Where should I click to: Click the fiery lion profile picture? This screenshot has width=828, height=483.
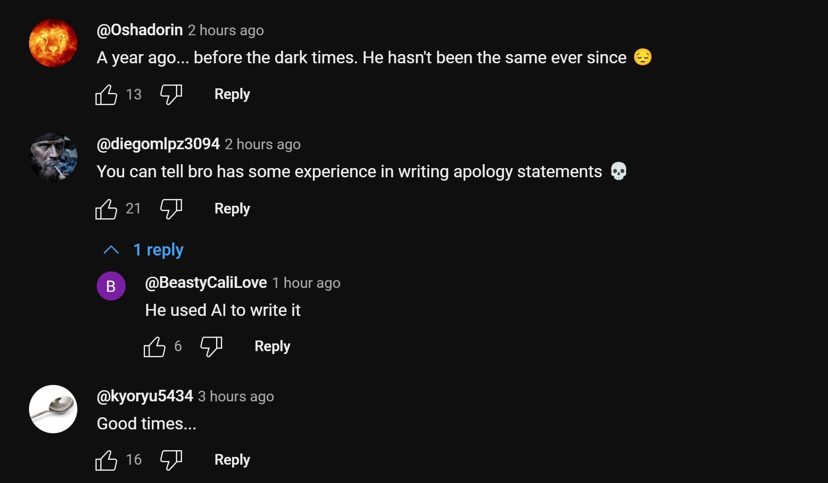coord(53,43)
